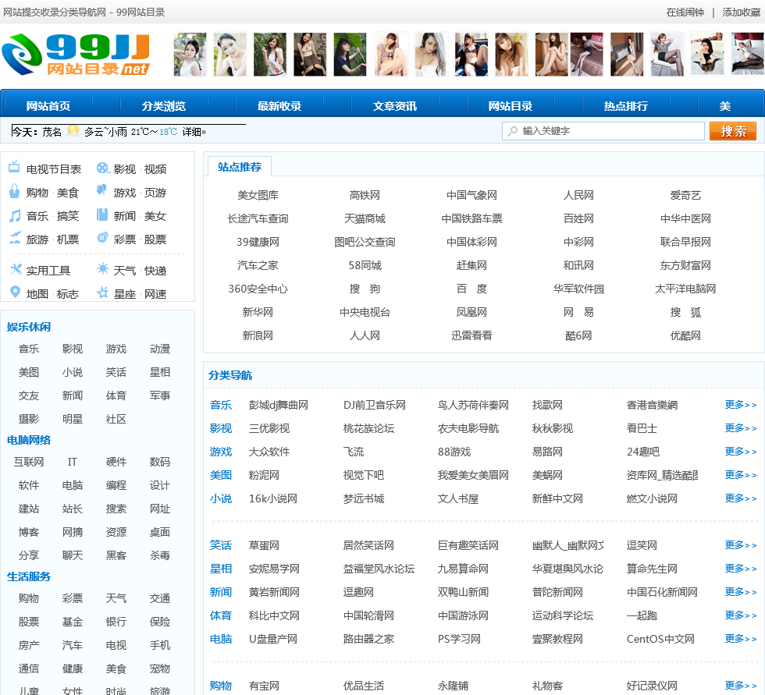Open the 最新收录 navigation item
The width and height of the screenshot is (765, 695).
(x=279, y=106)
